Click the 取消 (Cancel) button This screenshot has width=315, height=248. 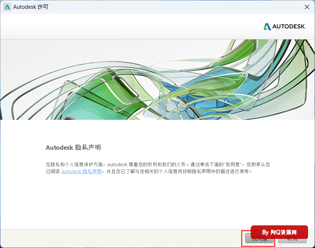click(292, 239)
